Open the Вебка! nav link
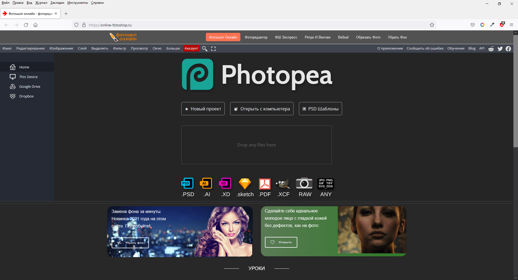The width and height of the screenshot is (518, 280). pyautogui.click(x=343, y=37)
